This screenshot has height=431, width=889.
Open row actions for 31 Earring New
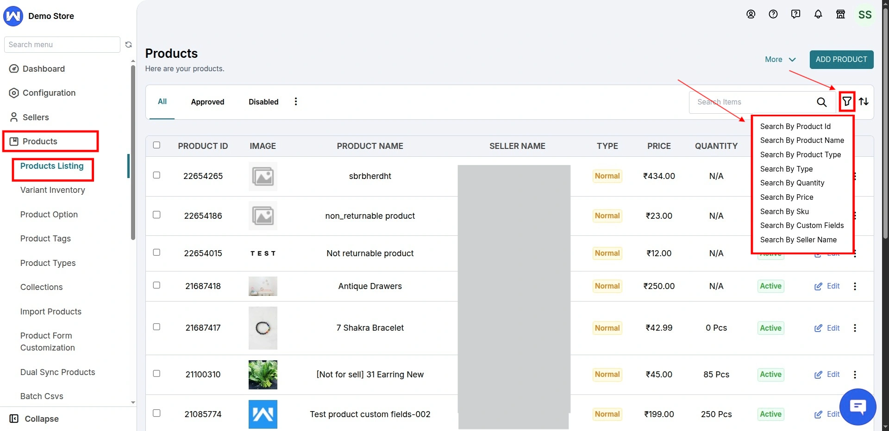tap(855, 375)
